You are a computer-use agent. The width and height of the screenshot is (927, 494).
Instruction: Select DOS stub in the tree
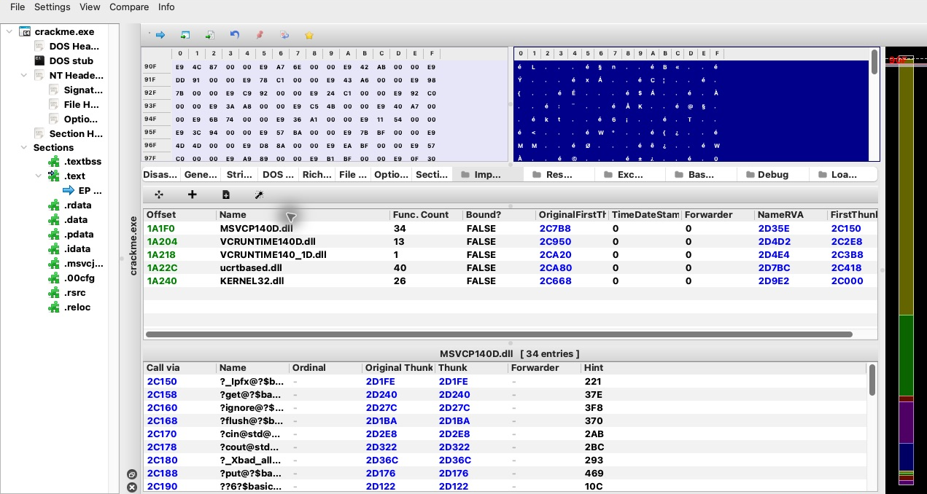point(71,60)
